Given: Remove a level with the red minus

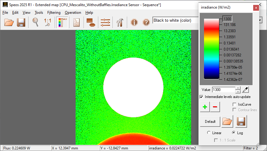Looking at the screenshot, I should (x=215, y=107).
